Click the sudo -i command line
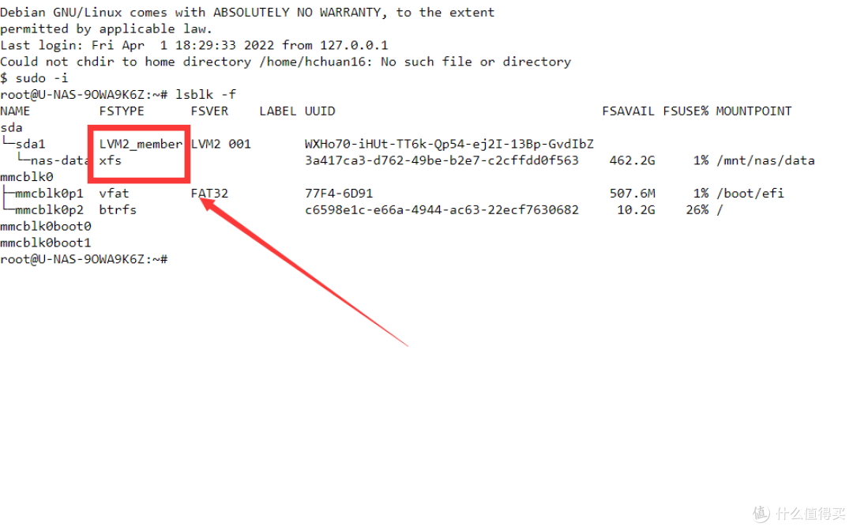The image size is (853, 531). coord(34,78)
